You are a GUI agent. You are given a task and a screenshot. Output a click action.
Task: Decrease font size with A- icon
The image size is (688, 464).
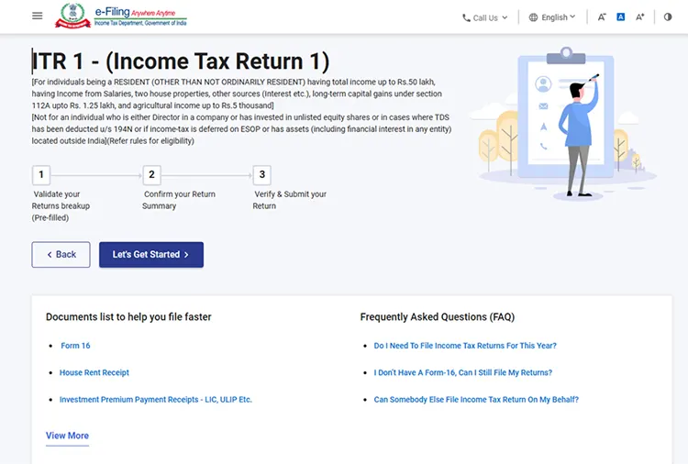[x=602, y=17]
